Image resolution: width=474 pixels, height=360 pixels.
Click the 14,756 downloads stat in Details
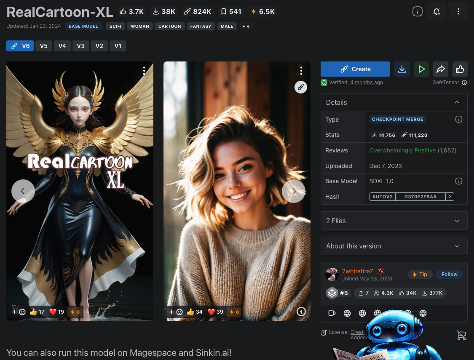coord(383,135)
